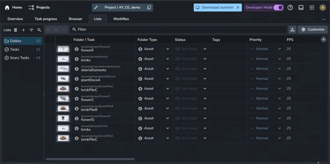Open the lists filter icon
Viewport: 330px width, 164px height.
31,30
